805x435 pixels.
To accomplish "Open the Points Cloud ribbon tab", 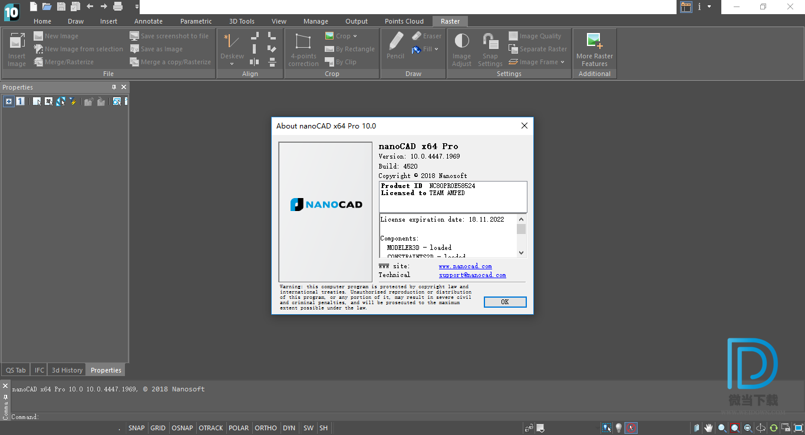I will point(404,21).
